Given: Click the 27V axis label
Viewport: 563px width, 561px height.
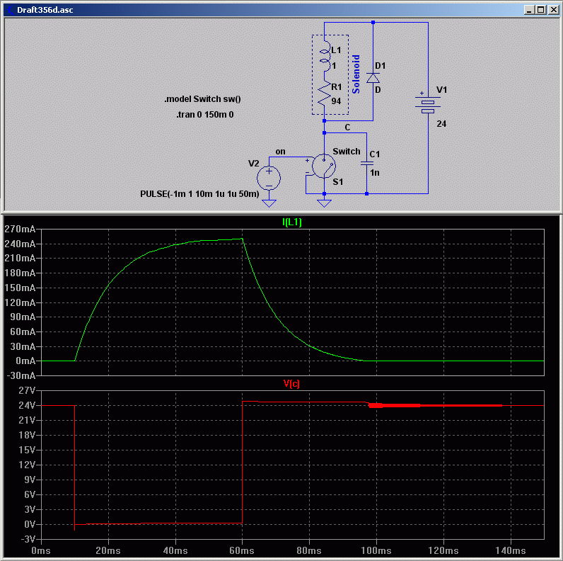Looking at the screenshot, I should [27, 390].
